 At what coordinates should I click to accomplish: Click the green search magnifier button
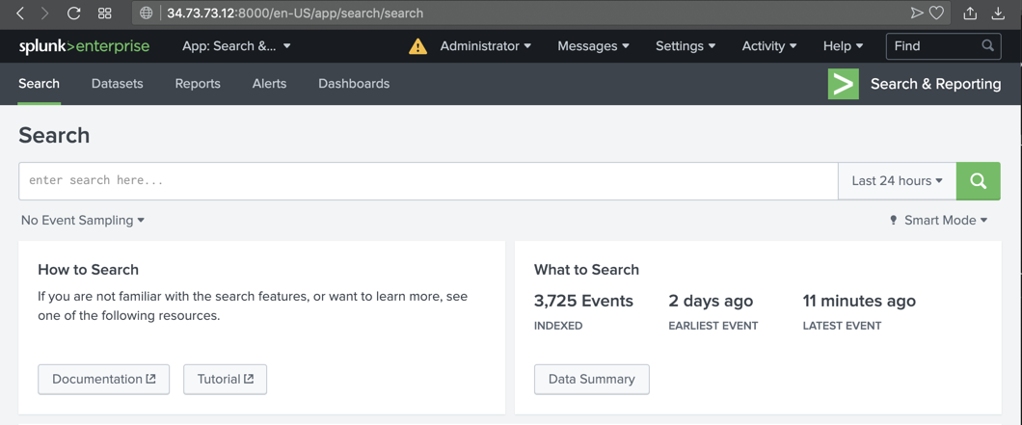978,181
